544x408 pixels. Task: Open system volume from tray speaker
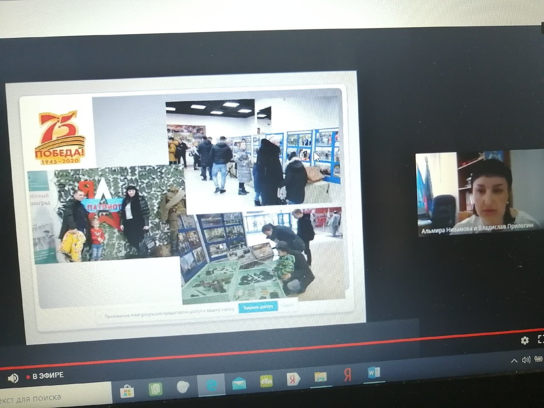526,360
